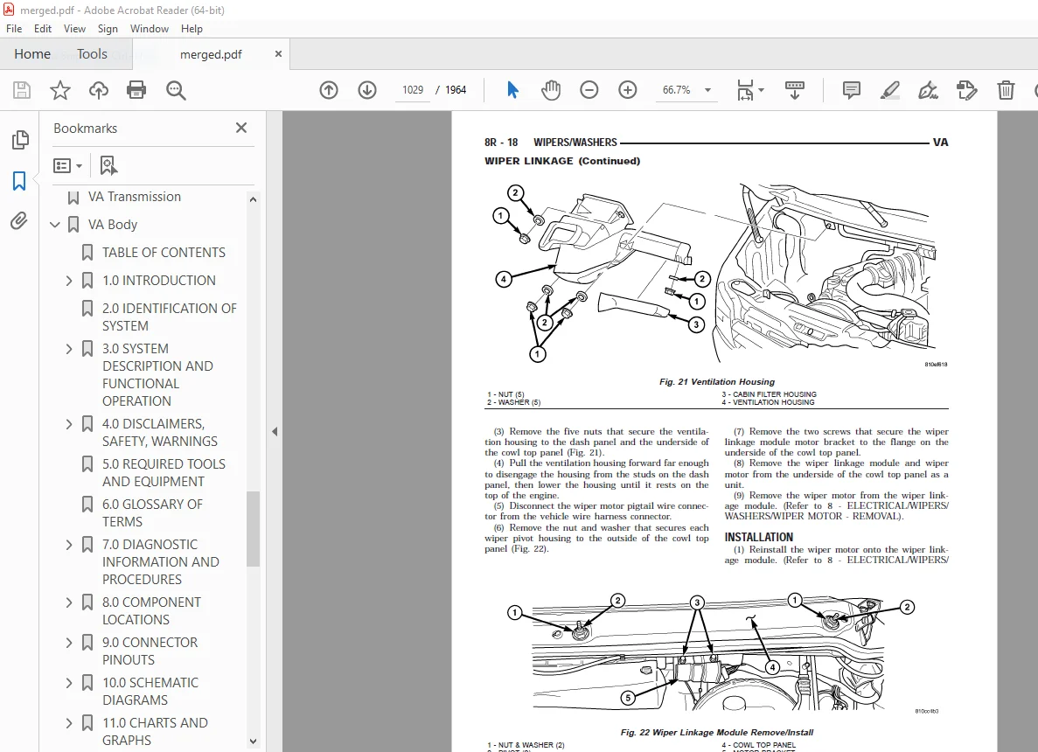1038x752 pixels.
Task: Jump to TABLE OF CONTENTS bookmark
Action: (x=164, y=252)
